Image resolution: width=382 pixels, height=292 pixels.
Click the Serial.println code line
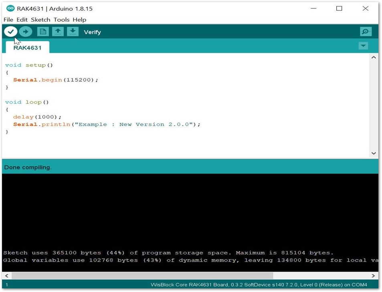tap(107, 125)
